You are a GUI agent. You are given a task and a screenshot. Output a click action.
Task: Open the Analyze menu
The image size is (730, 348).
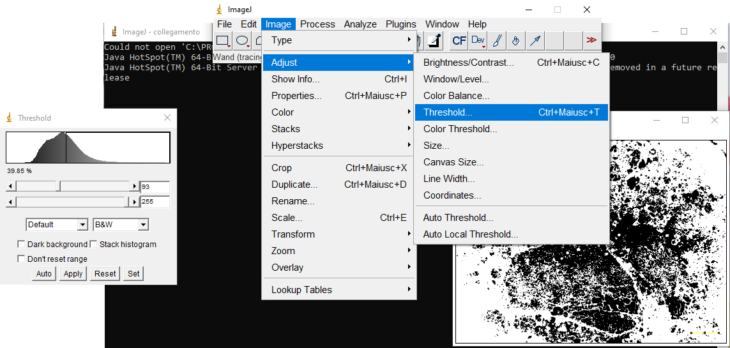(x=360, y=24)
